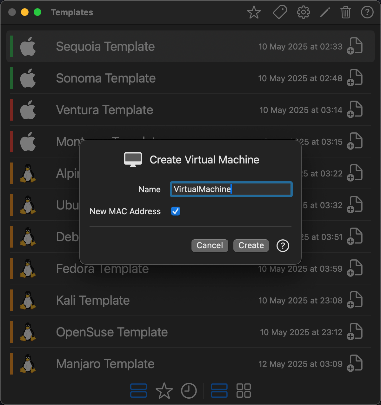Toggle favorites with the toolbar star
This screenshot has height=405, width=381.
[254, 12]
